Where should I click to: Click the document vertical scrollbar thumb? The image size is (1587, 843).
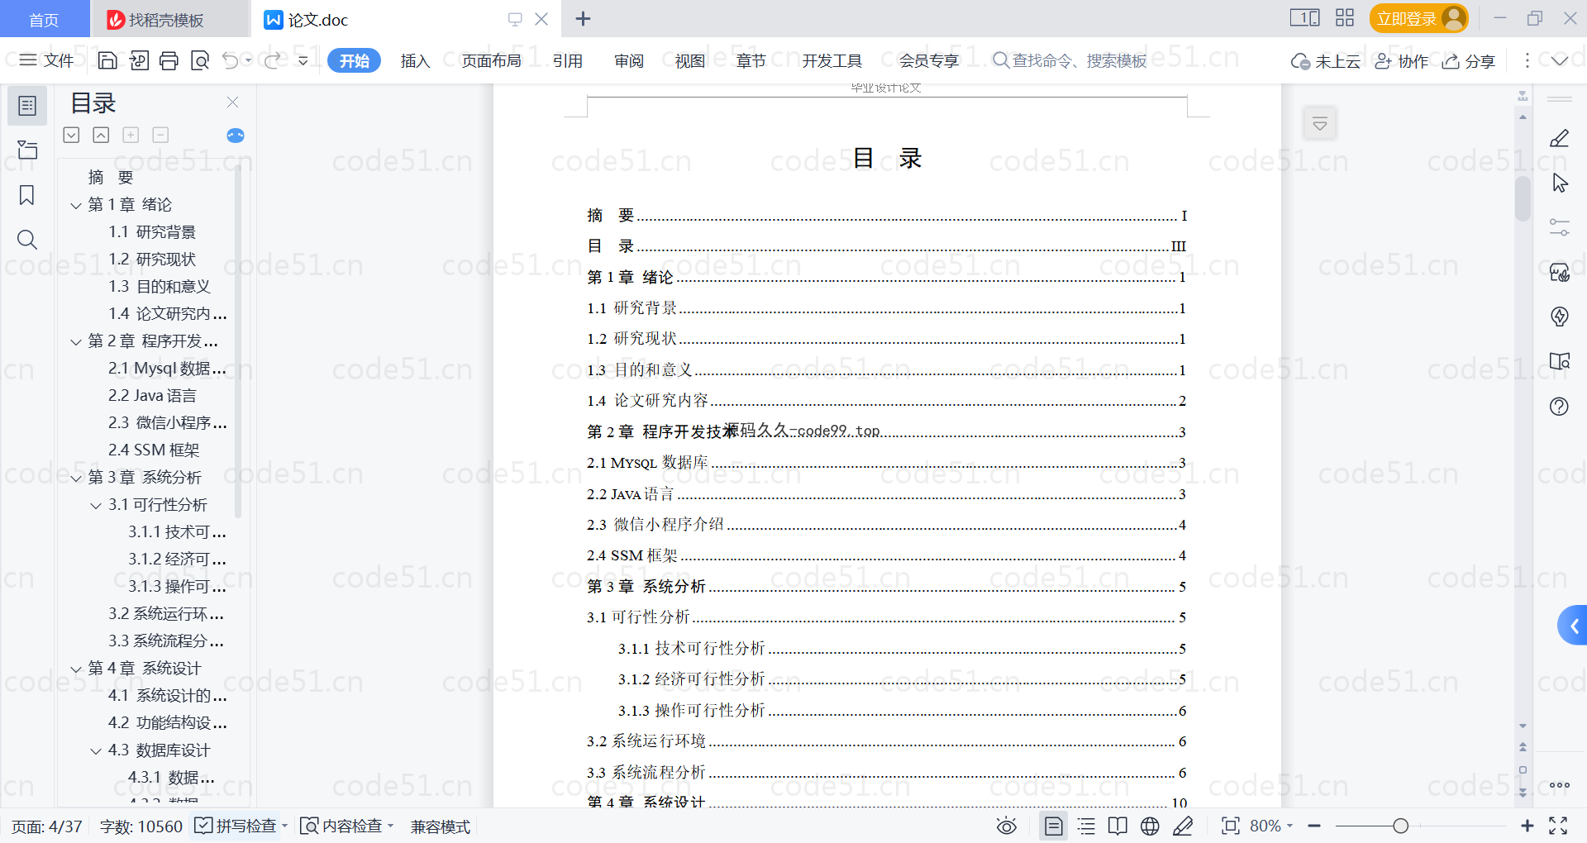1523,198
